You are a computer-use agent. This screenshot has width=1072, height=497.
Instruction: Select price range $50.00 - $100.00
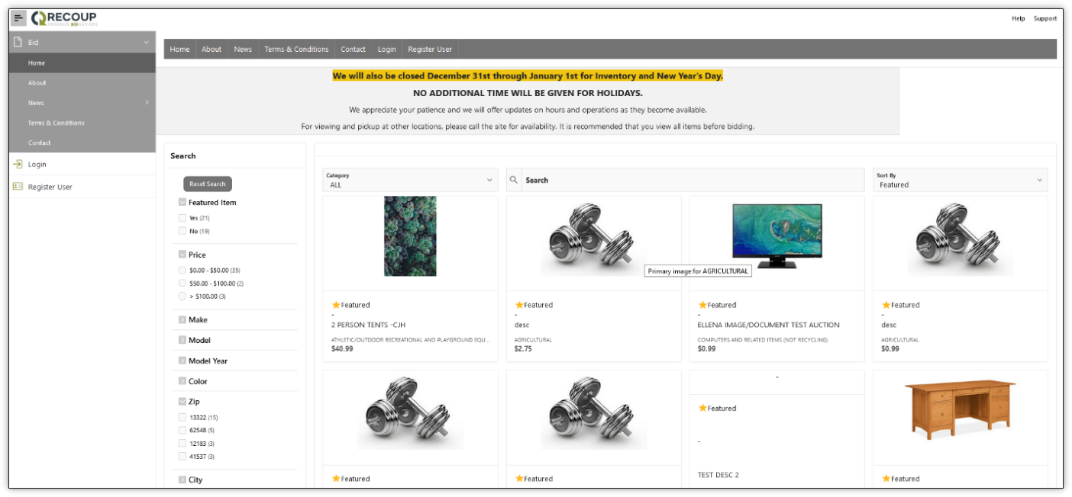(x=182, y=284)
